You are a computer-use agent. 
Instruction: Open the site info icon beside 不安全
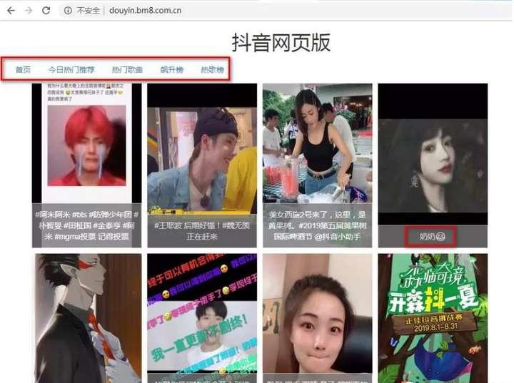tap(68, 11)
